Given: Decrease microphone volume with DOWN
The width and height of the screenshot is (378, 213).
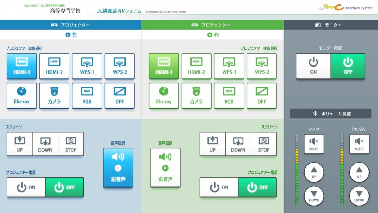Looking at the screenshot, I should coord(314,196).
